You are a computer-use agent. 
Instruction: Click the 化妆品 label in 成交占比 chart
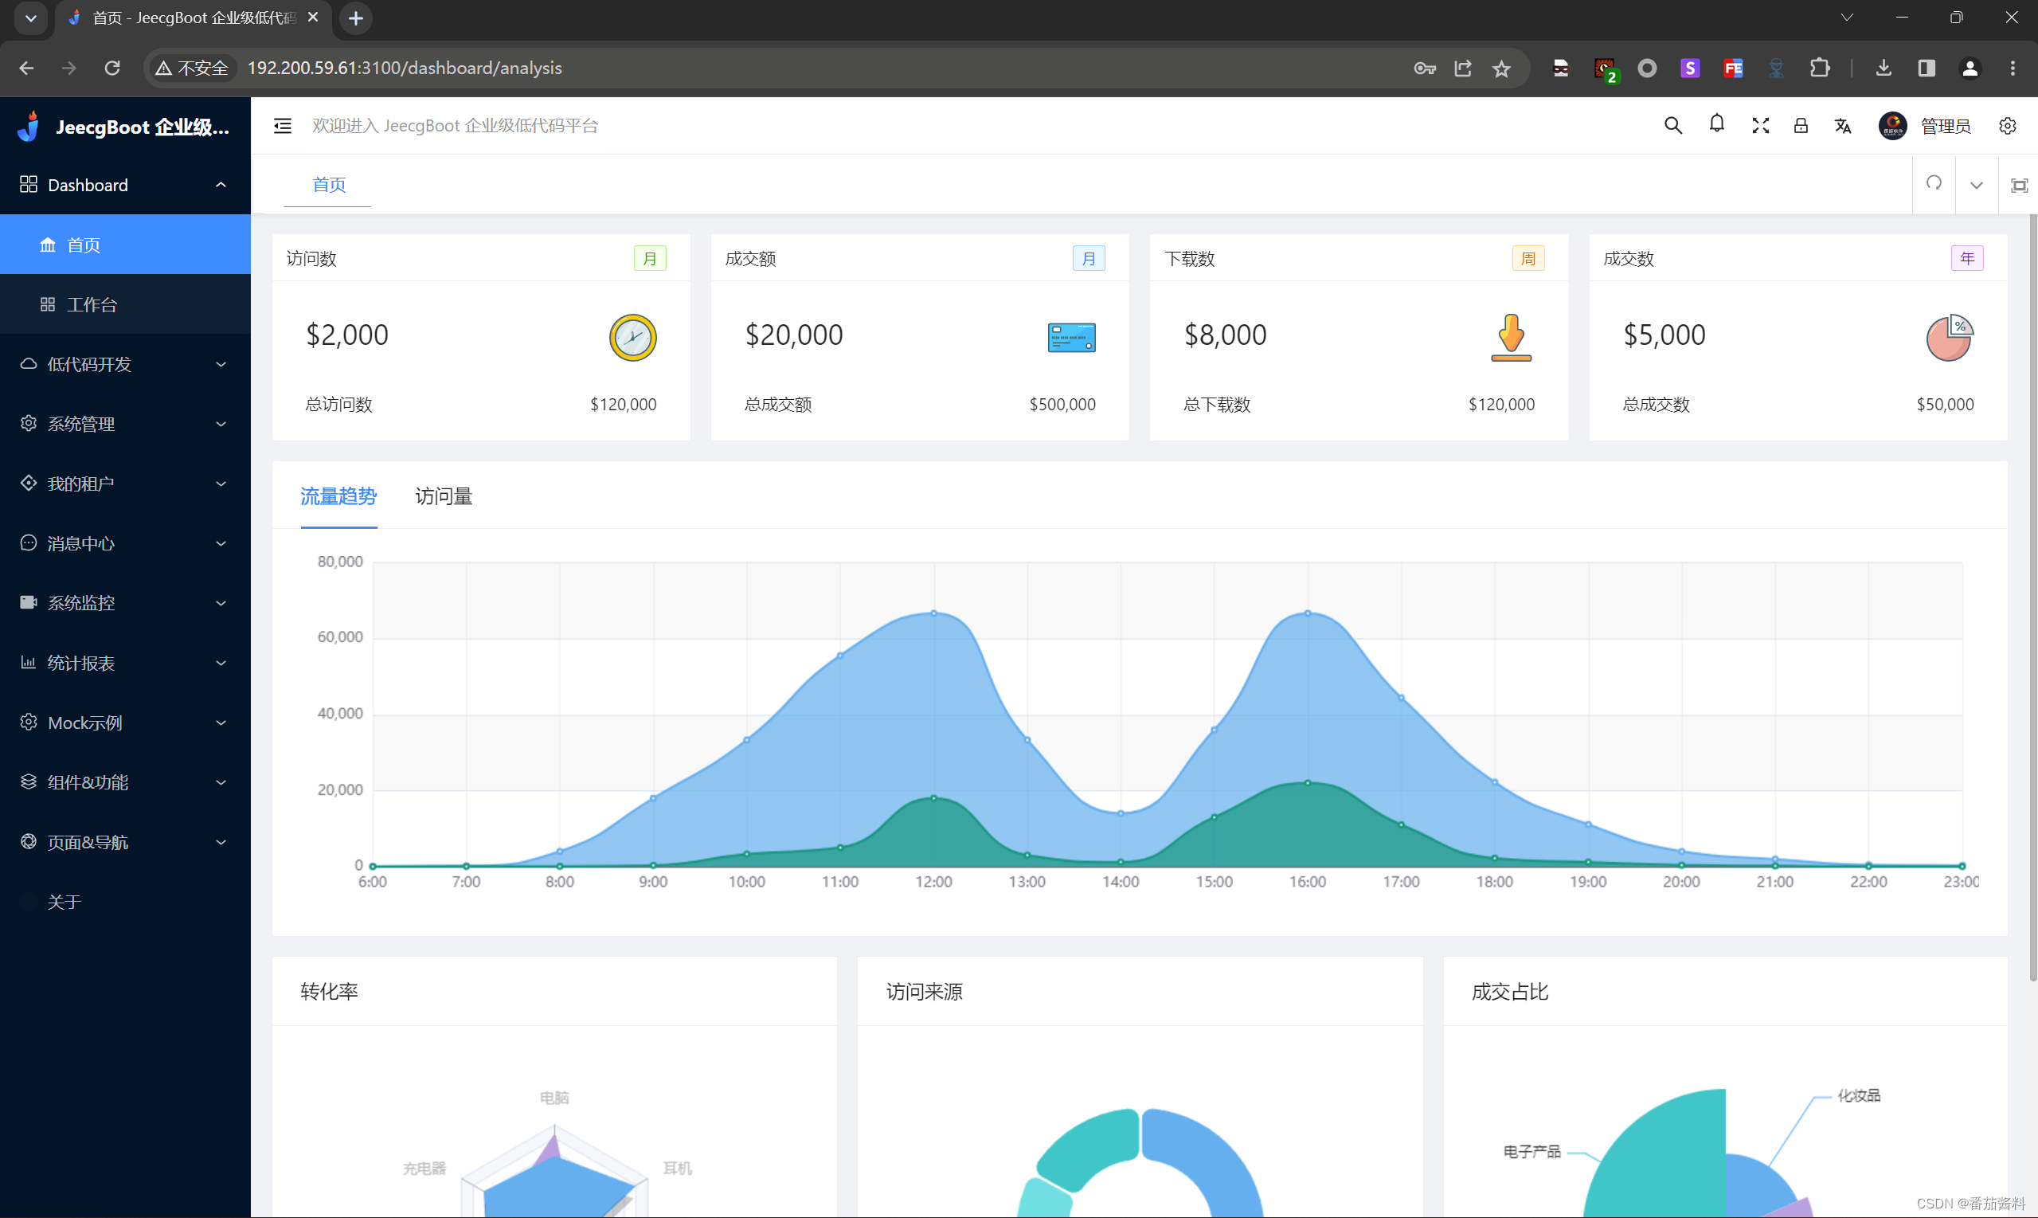1857,1095
